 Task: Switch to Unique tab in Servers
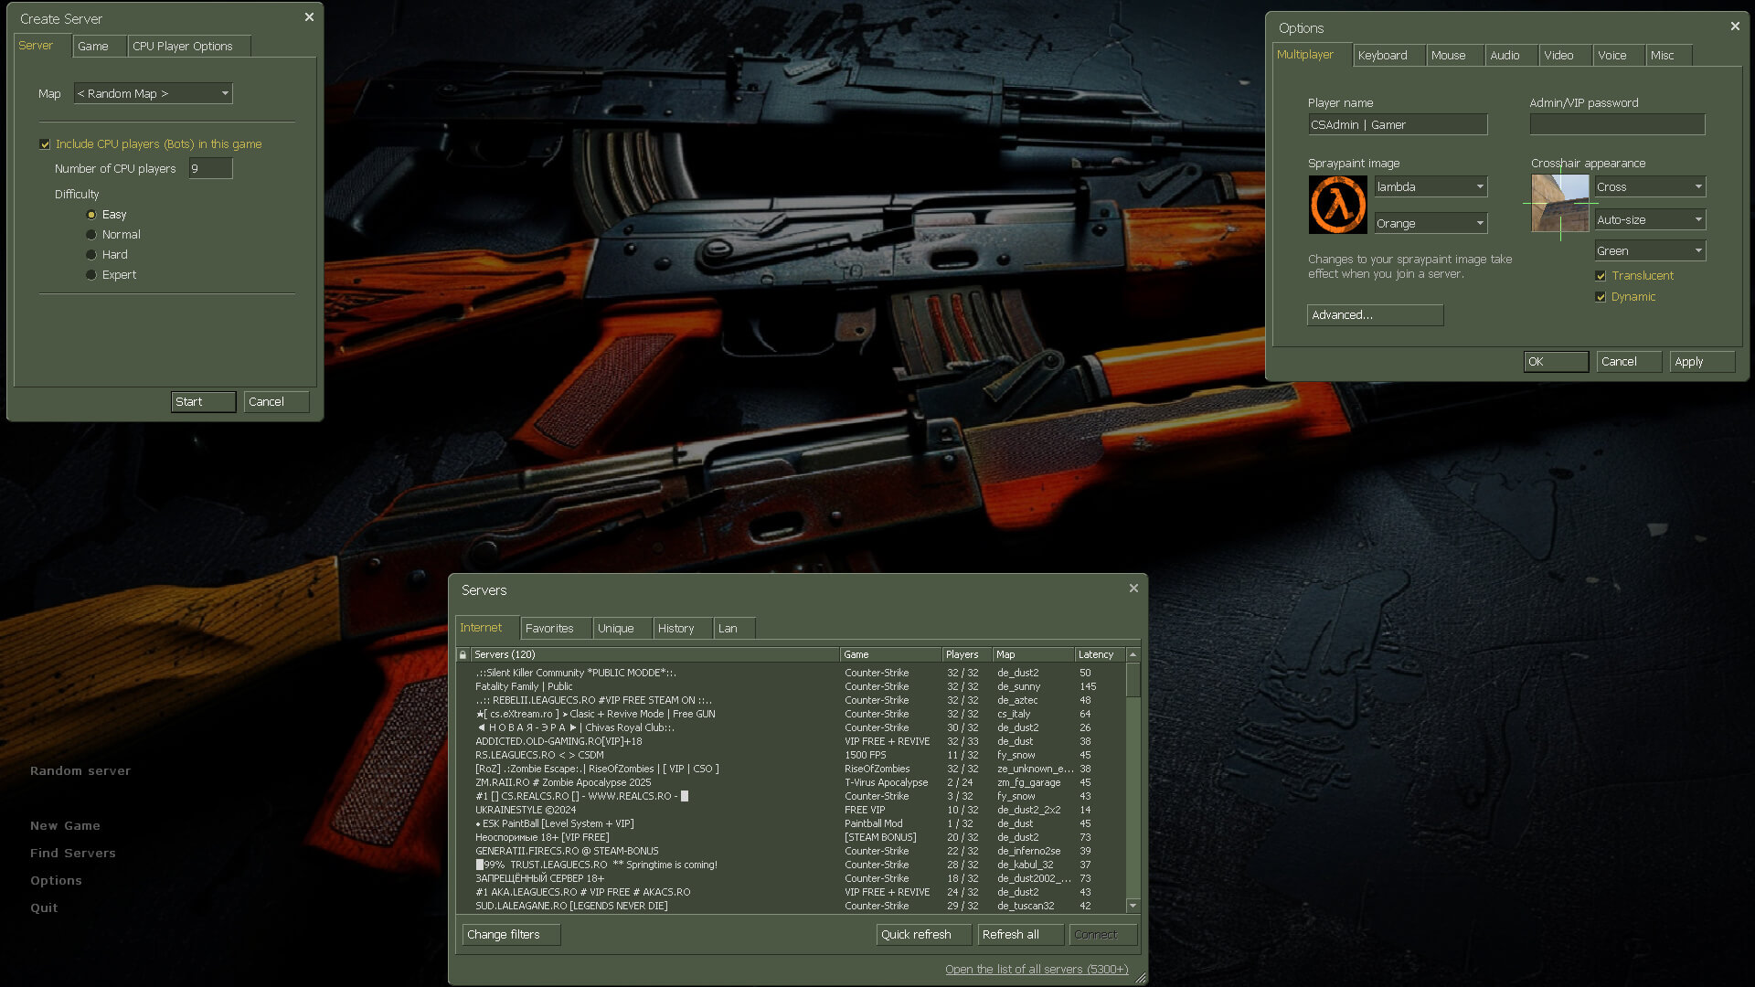622,628
